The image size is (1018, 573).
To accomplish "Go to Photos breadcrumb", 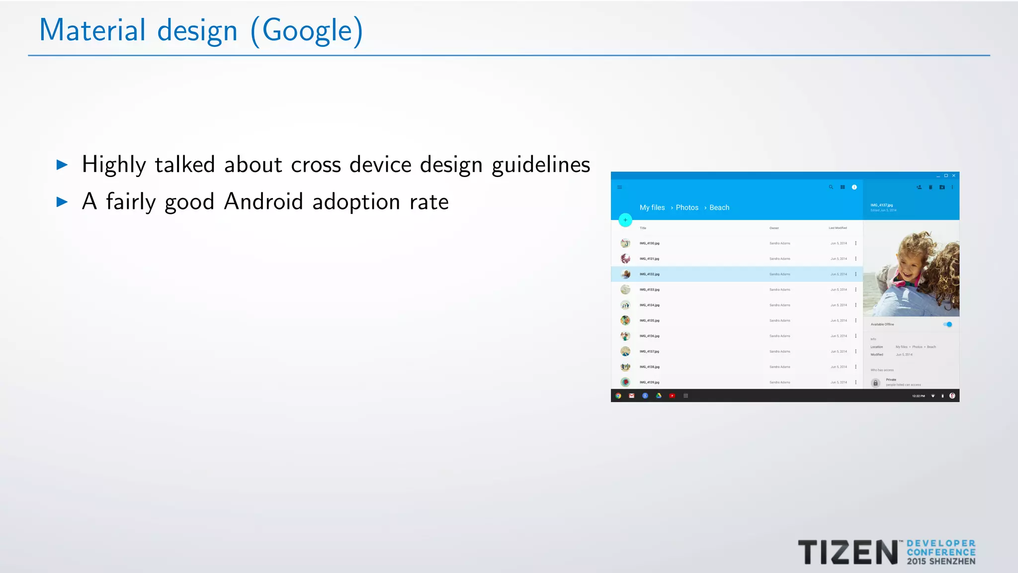I will (x=687, y=207).
